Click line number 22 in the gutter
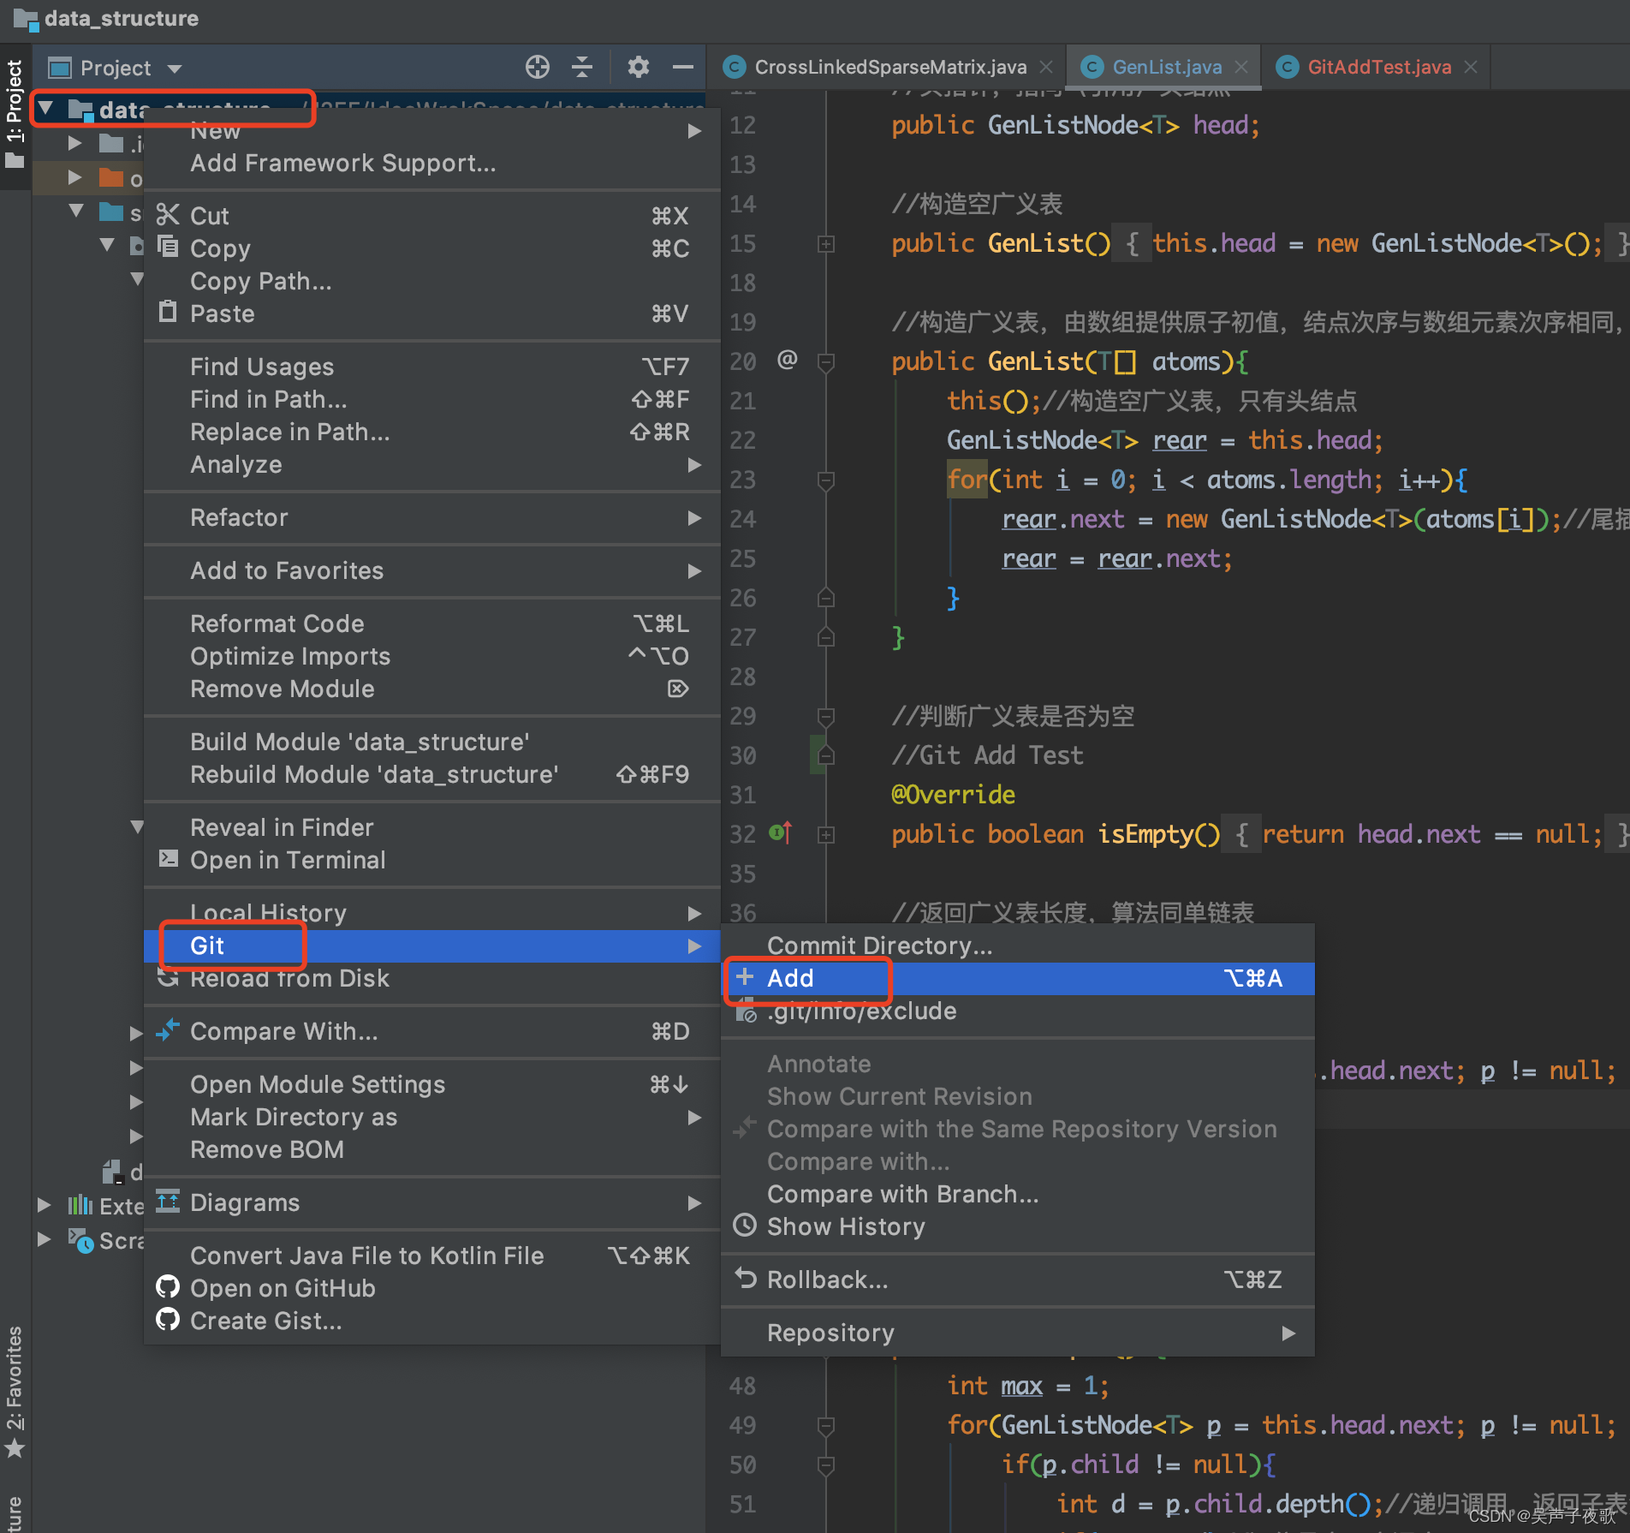This screenshot has width=1630, height=1533. click(742, 440)
